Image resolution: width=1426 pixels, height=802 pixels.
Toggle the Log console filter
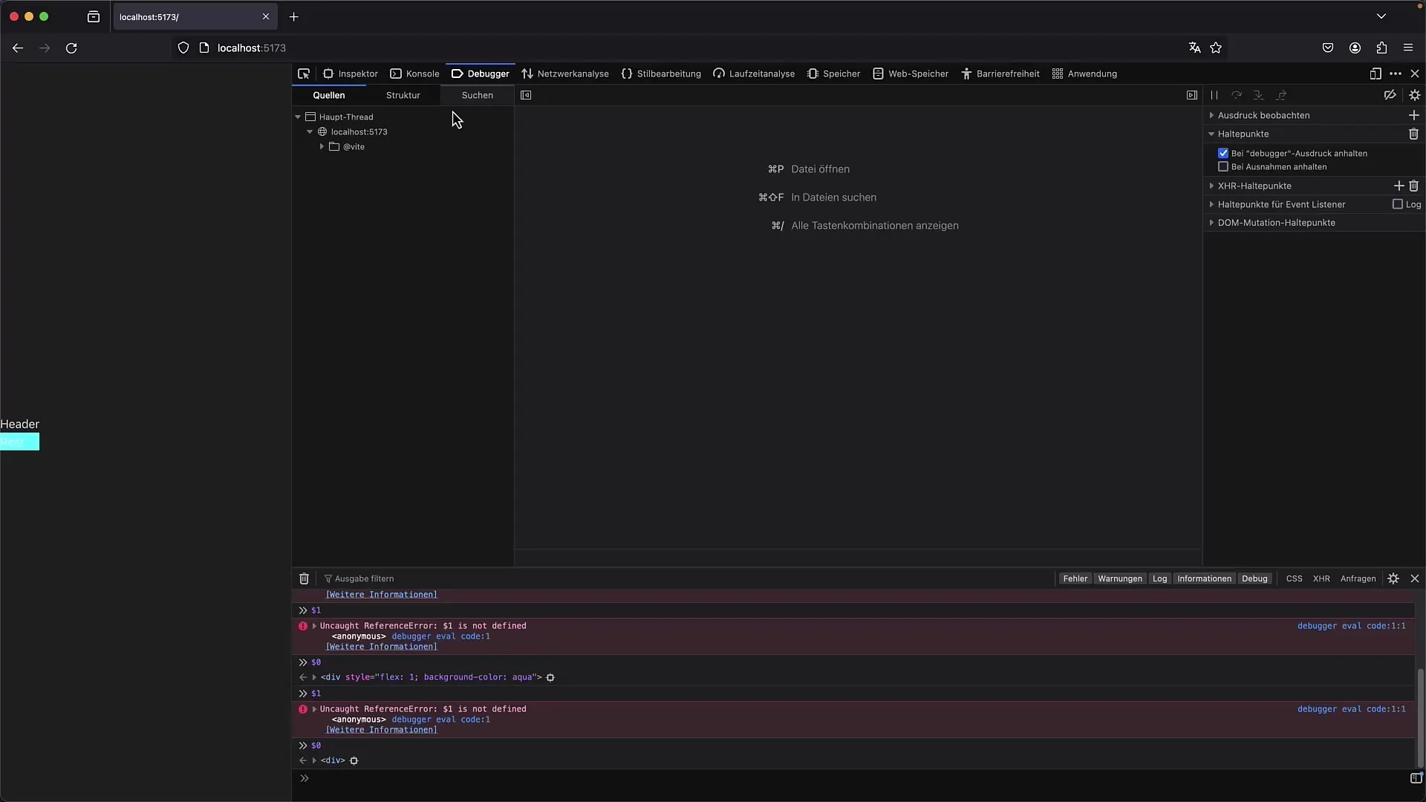1159,578
